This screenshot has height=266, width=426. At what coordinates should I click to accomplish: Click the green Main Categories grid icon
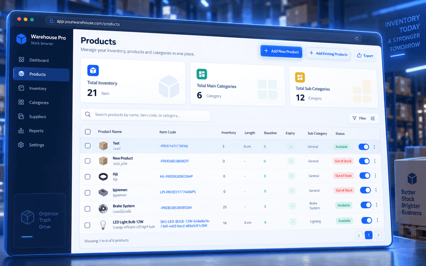point(202,74)
